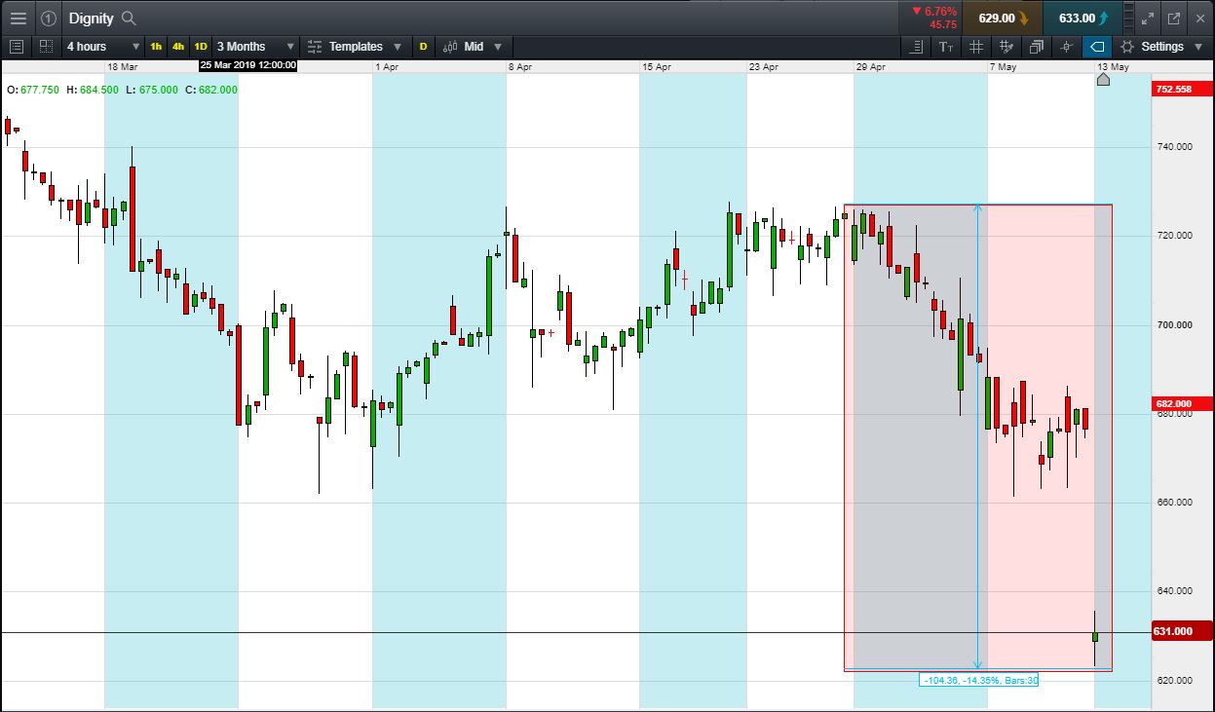The width and height of the screenshot is (1215, 712).
Task: Click the 8 Apr date axis label
Action: point(519,67)
